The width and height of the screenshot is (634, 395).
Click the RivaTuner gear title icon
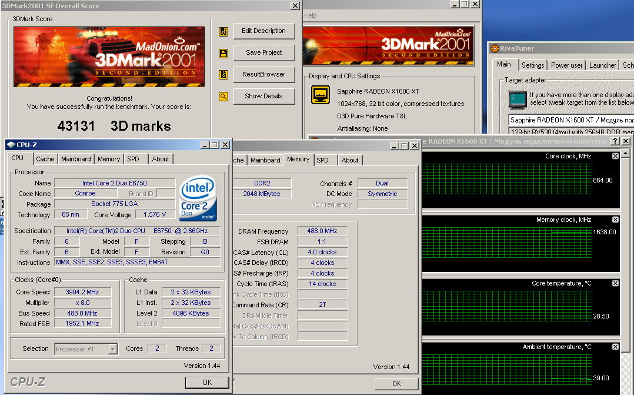tap(494, 48)
